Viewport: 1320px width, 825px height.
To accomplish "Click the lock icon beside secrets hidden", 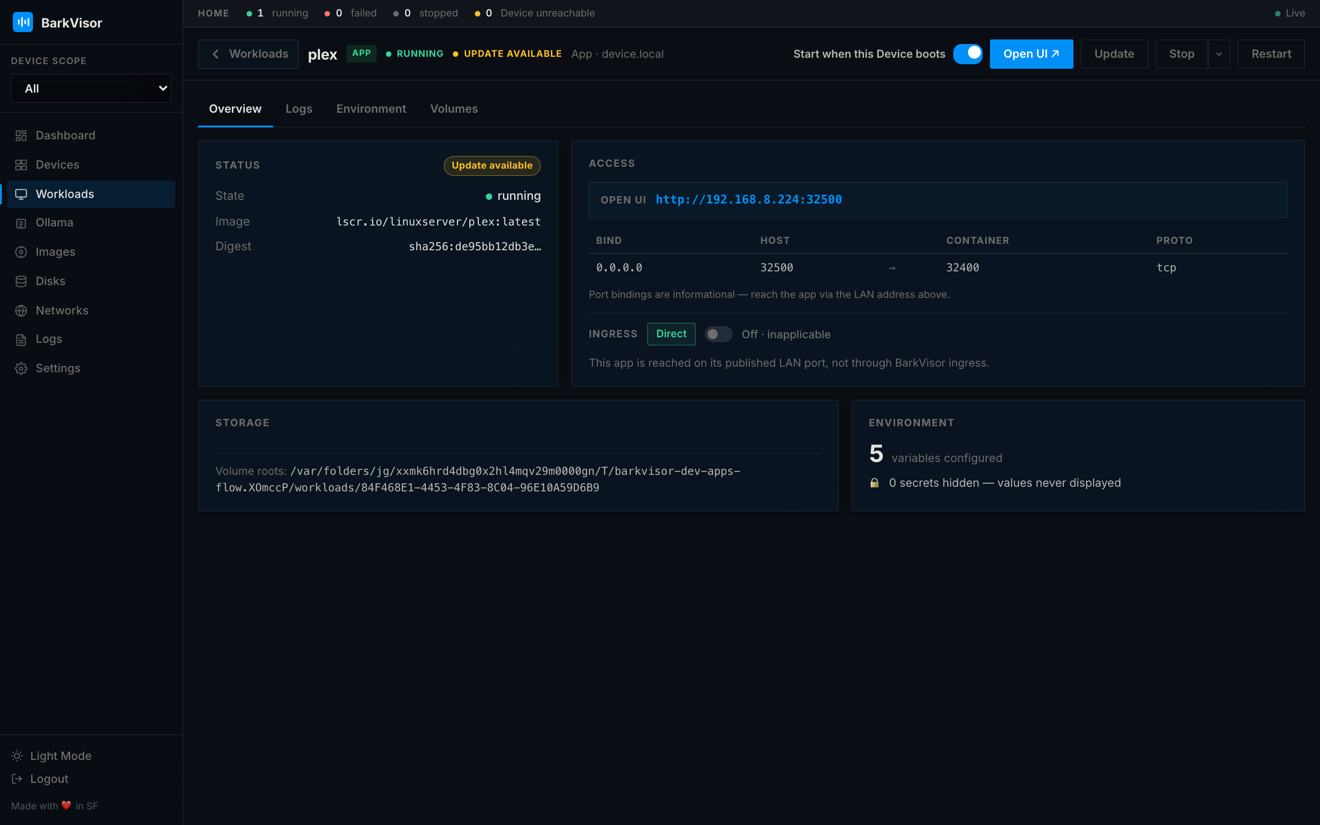I will tap(874, 483).
